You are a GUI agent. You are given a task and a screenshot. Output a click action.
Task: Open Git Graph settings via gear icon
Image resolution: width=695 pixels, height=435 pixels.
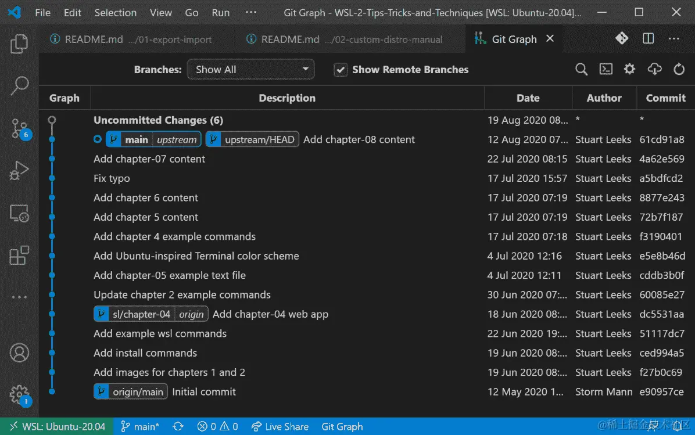pos(629,69)
